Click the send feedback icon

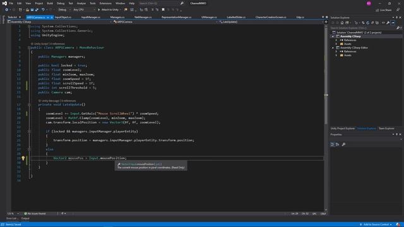[x=398, y=10]
